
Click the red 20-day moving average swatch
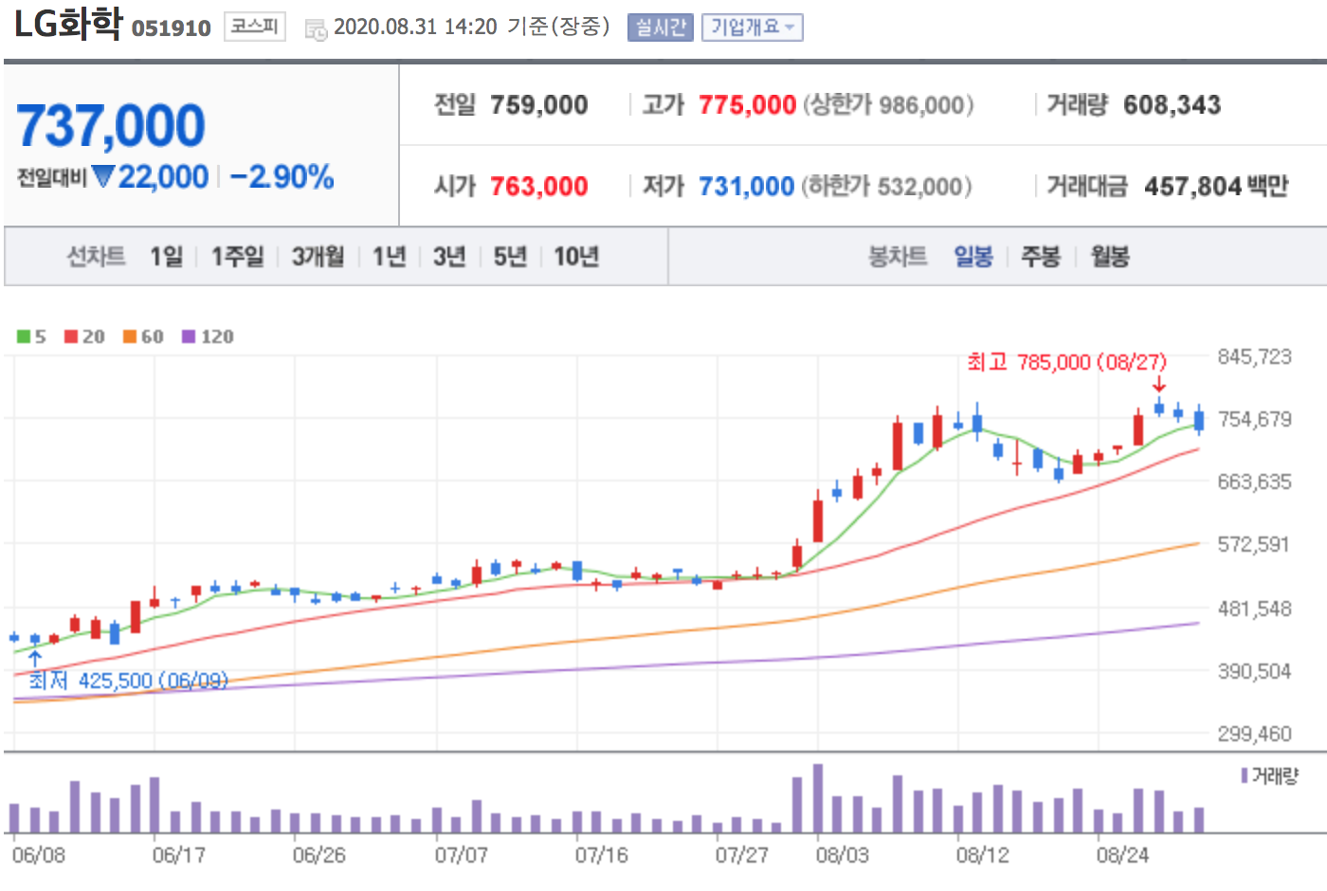(71, 336)
